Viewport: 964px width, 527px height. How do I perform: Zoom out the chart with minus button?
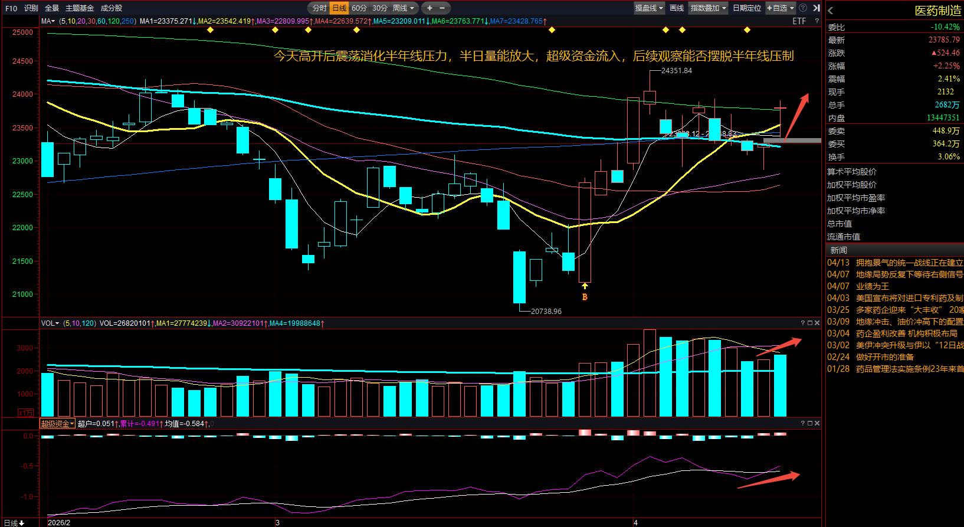(442, 8)
